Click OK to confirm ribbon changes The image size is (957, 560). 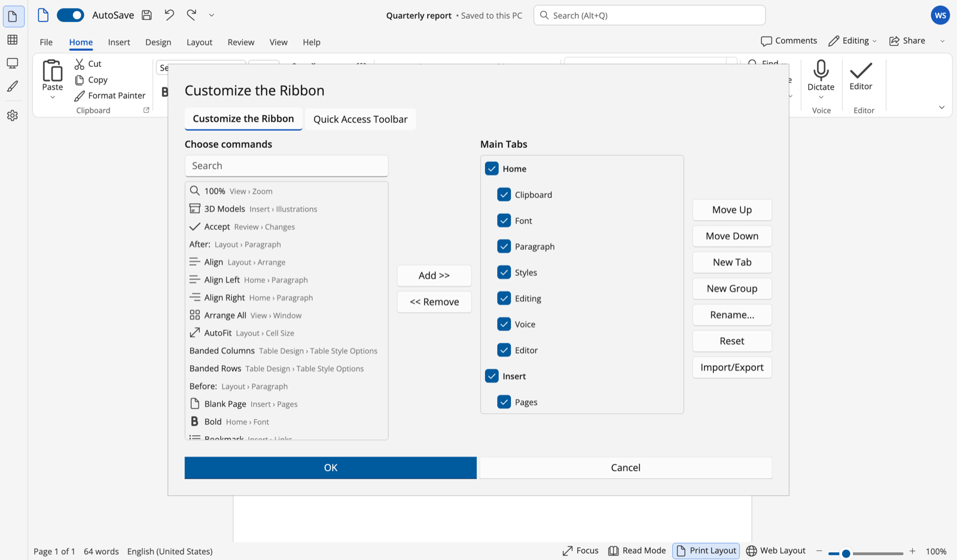pos(331,468)
